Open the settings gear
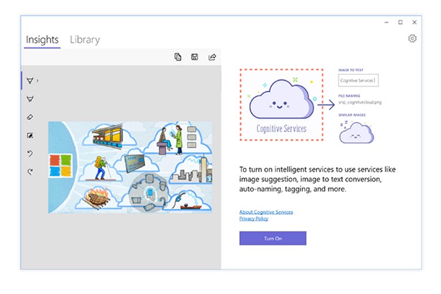This screenshot has width=441, height=294. tap(412, 38)
